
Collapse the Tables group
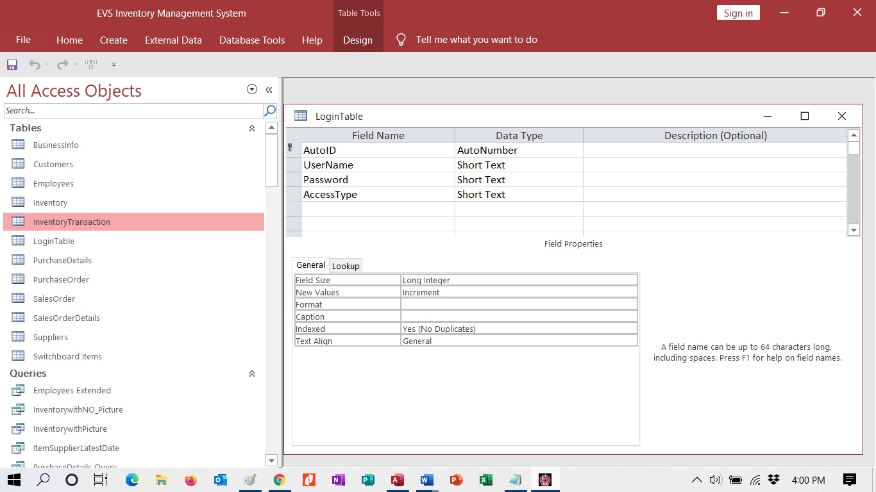pyautogui.click(x=252, y=129)
